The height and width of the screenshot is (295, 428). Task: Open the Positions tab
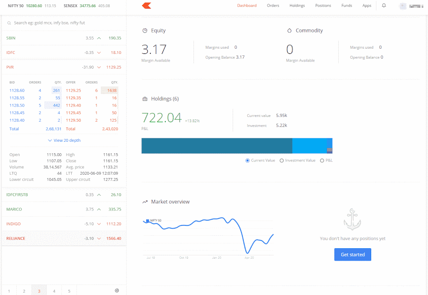323,5
